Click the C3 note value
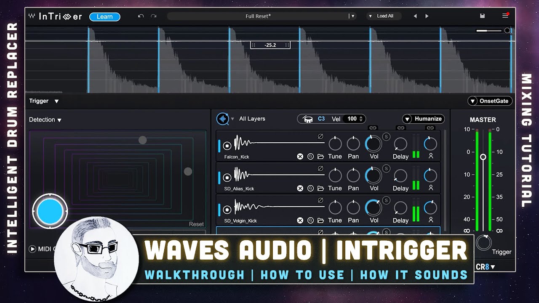Image resolution: width=539 pixels, height=303 pixels. (x=321, y=119)
